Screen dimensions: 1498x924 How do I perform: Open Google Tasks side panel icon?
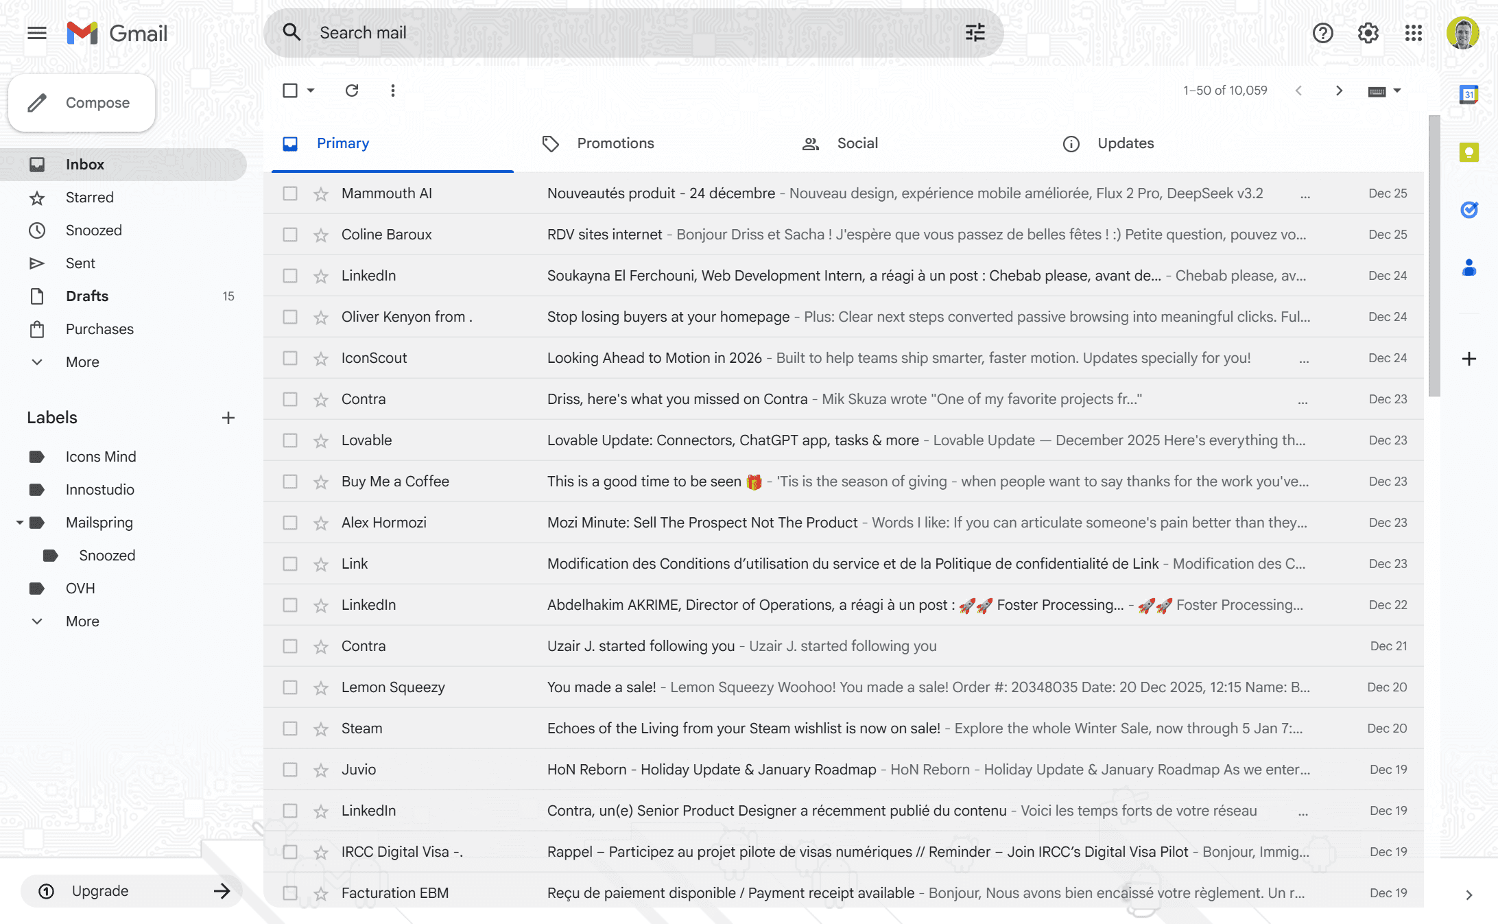coord(1469,210)
